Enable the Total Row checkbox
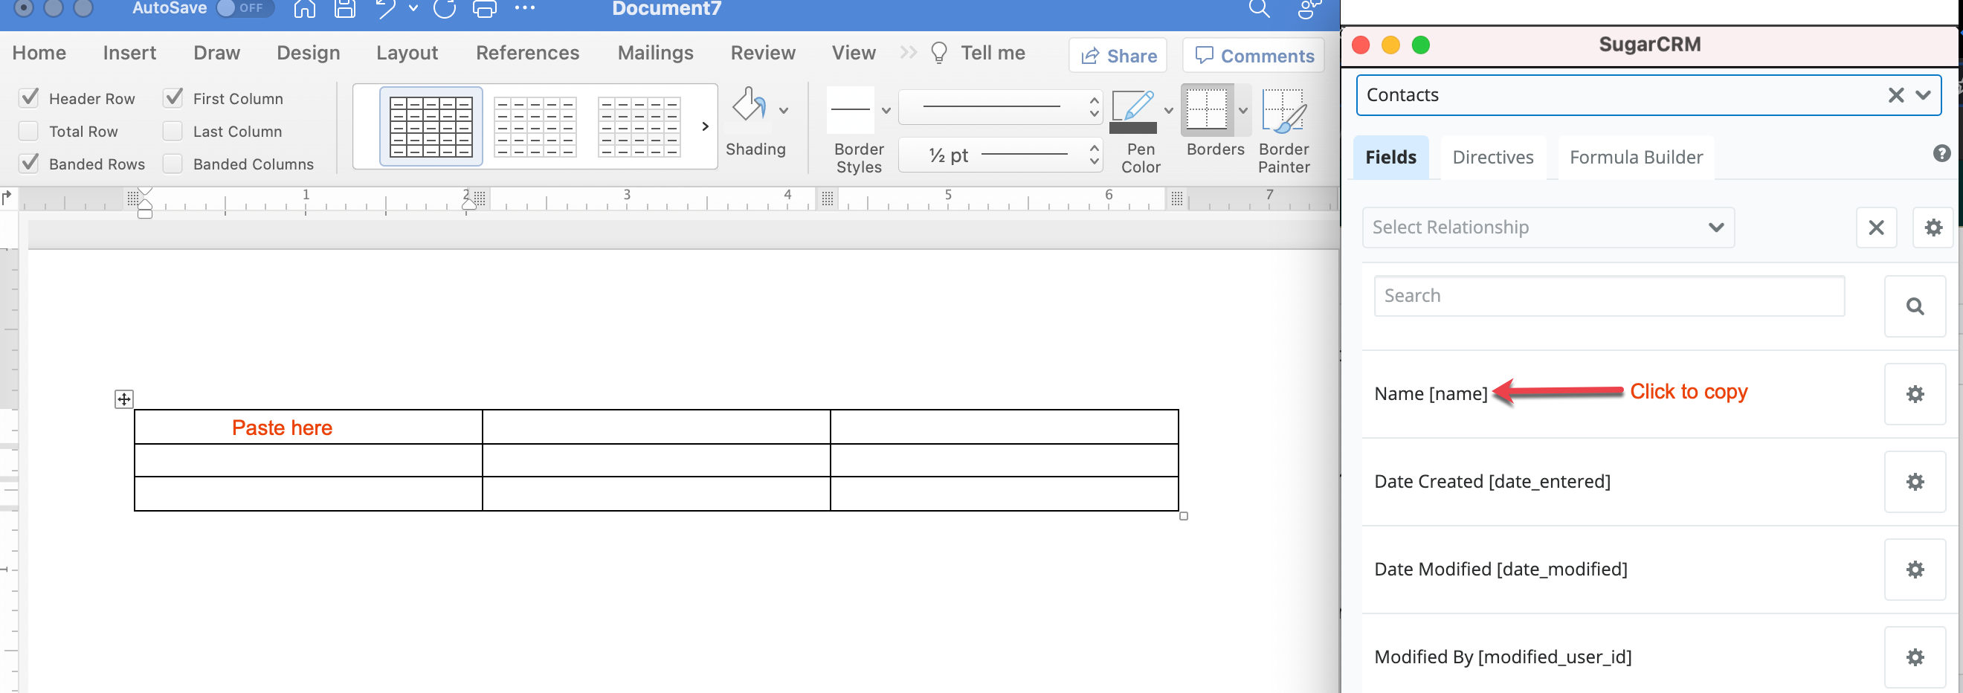 [28, 130]
